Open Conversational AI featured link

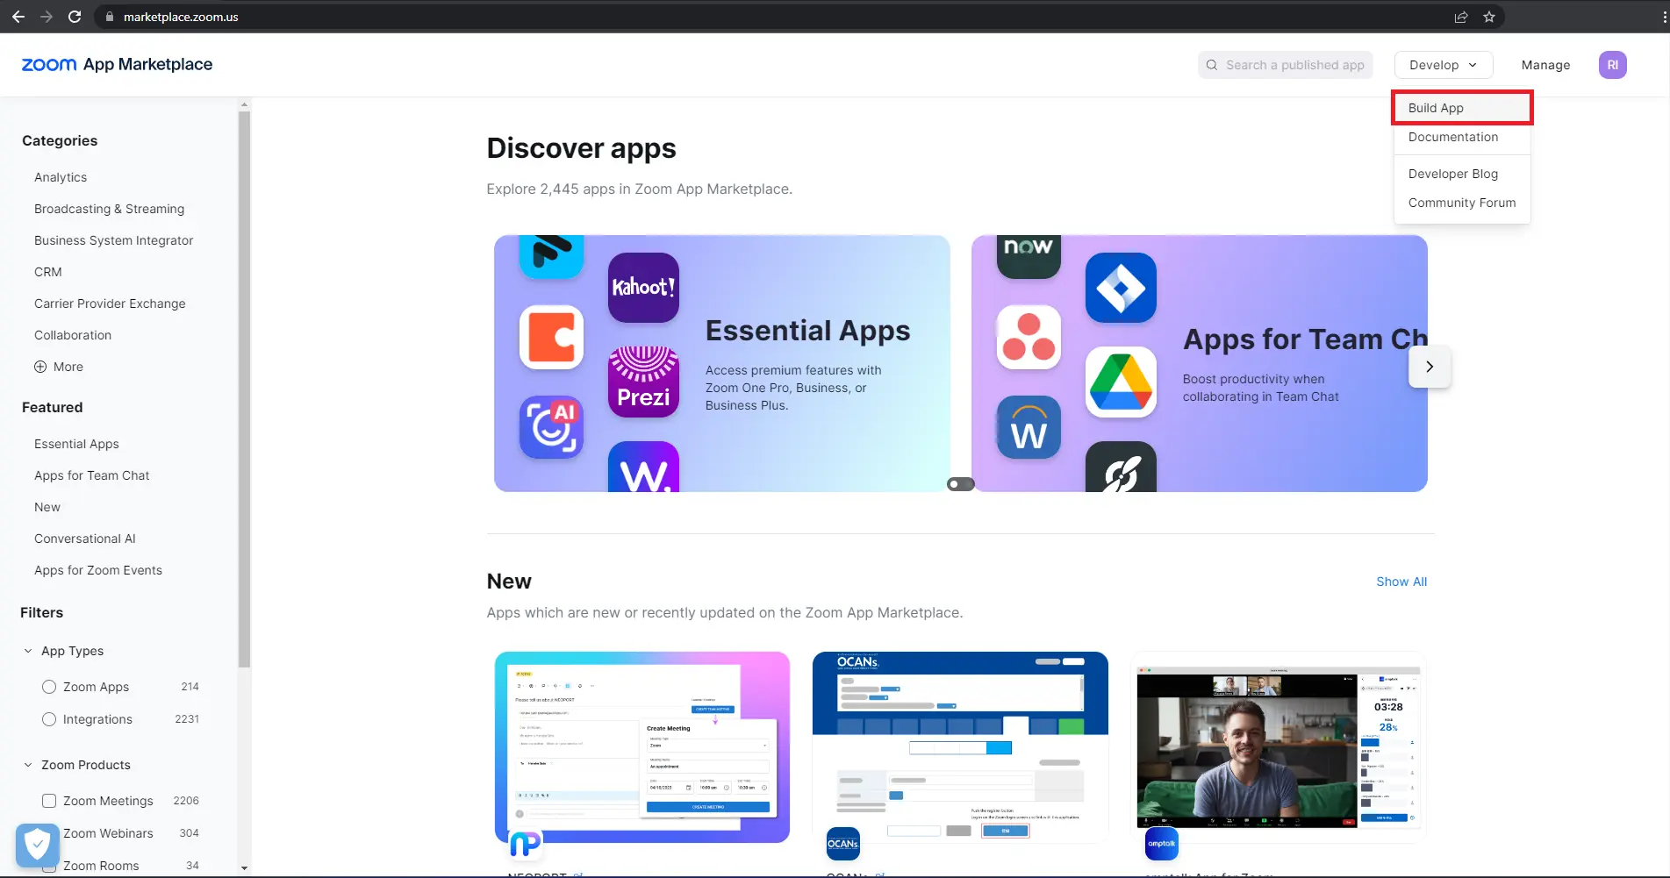(x=84, y=539)
